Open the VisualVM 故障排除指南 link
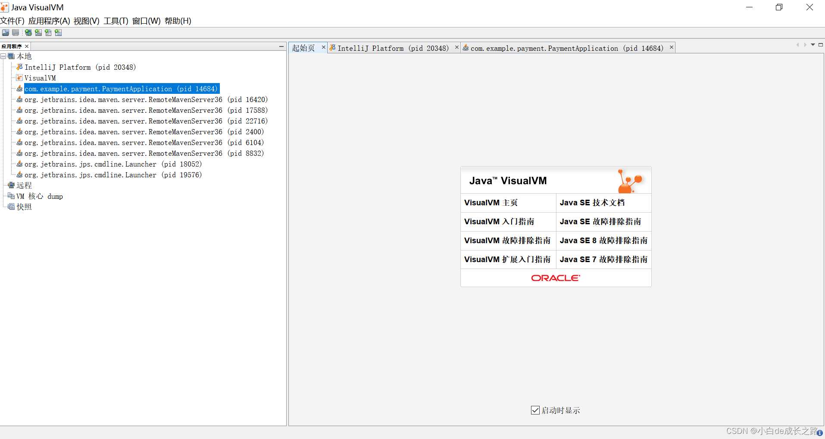The height and width of the screenshot is (439, 825). coord(507,241)
